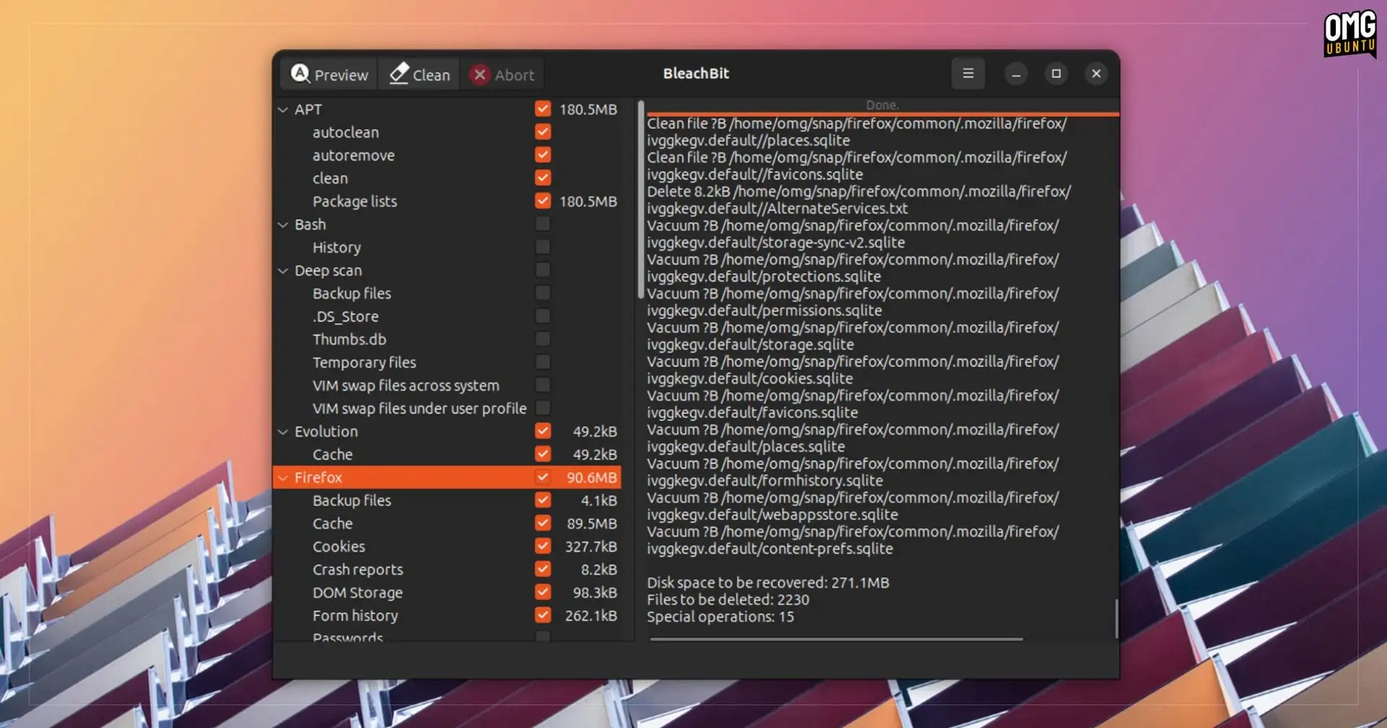The height and width of the screenshot is (728, 1387).
Task: Enable the Thumbs.db checkbox
Action: [543, 339]
